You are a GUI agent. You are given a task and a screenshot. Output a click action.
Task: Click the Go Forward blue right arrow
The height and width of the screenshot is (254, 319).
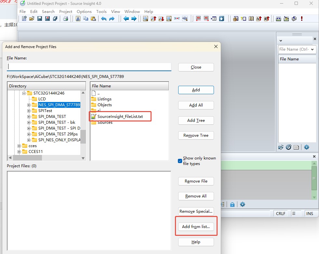click(134, 19)
